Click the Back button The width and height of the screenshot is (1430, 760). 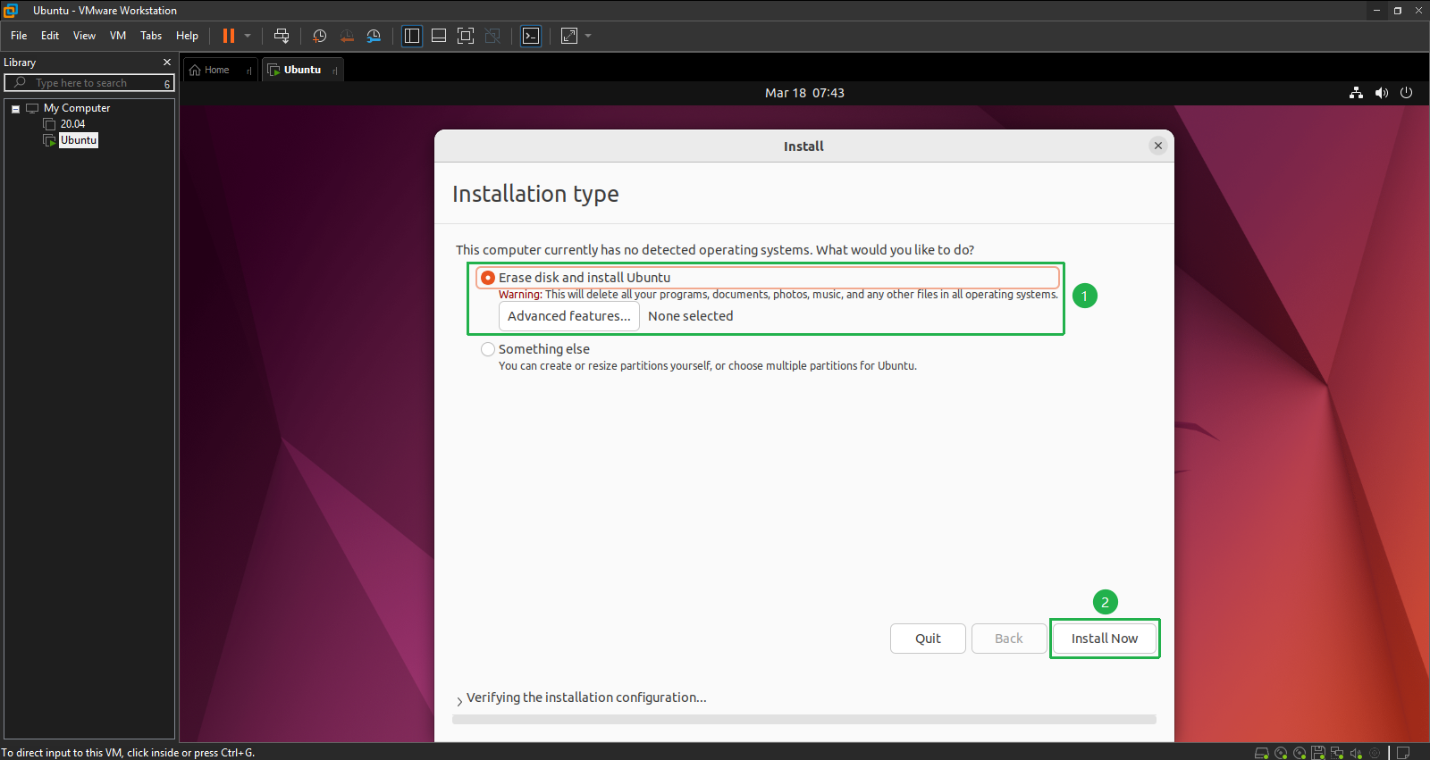tap(1009, 639)
